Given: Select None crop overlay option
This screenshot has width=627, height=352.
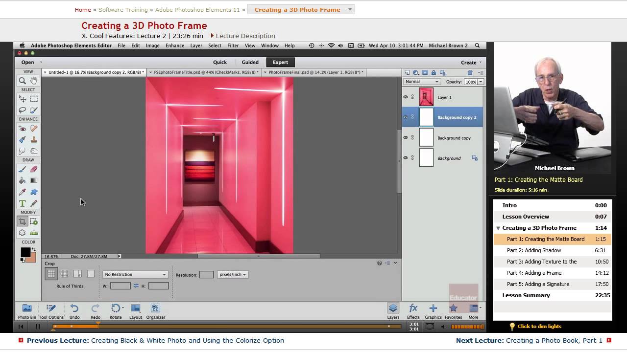Looking at the screenshot, I should click(x=91, y=274).
